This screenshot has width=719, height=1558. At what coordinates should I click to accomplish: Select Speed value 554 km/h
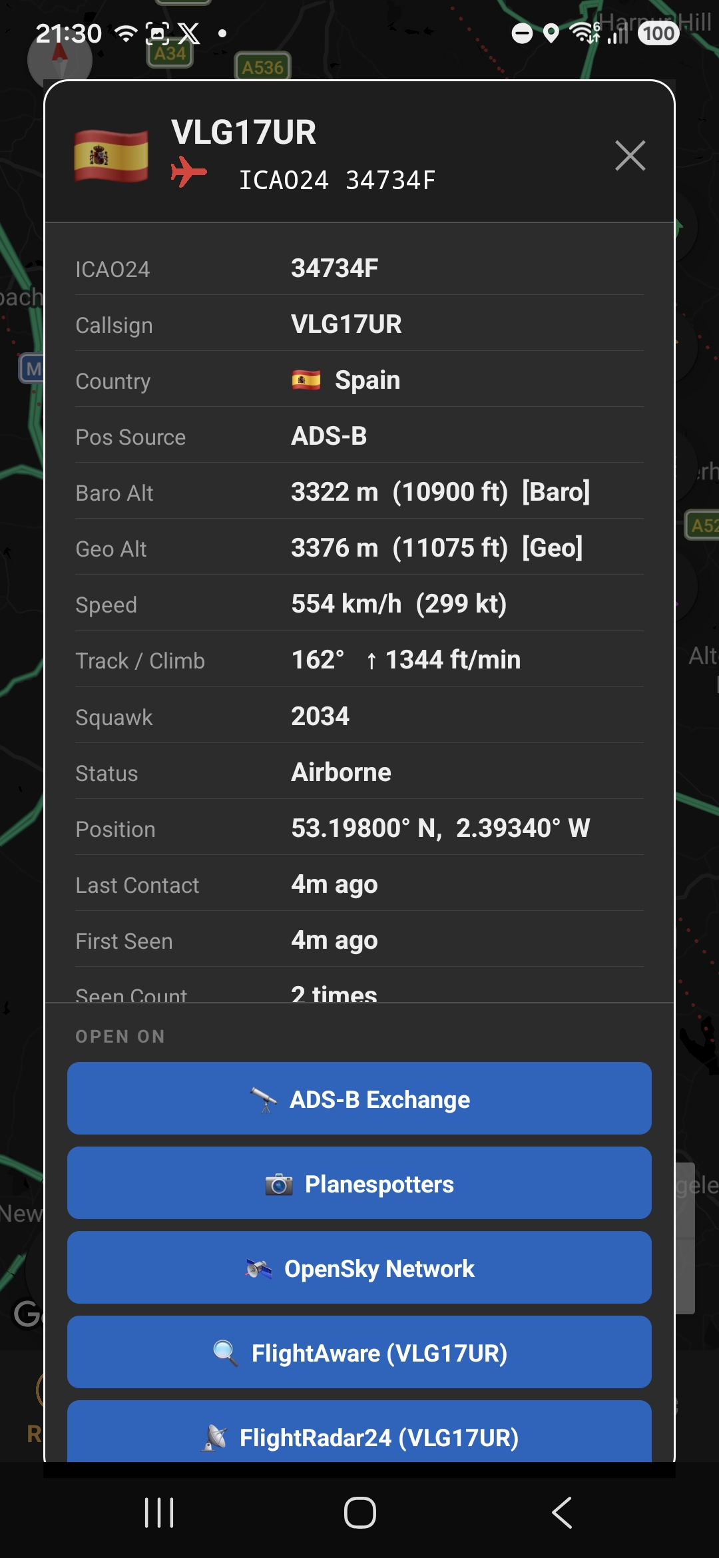click(346, 604)
